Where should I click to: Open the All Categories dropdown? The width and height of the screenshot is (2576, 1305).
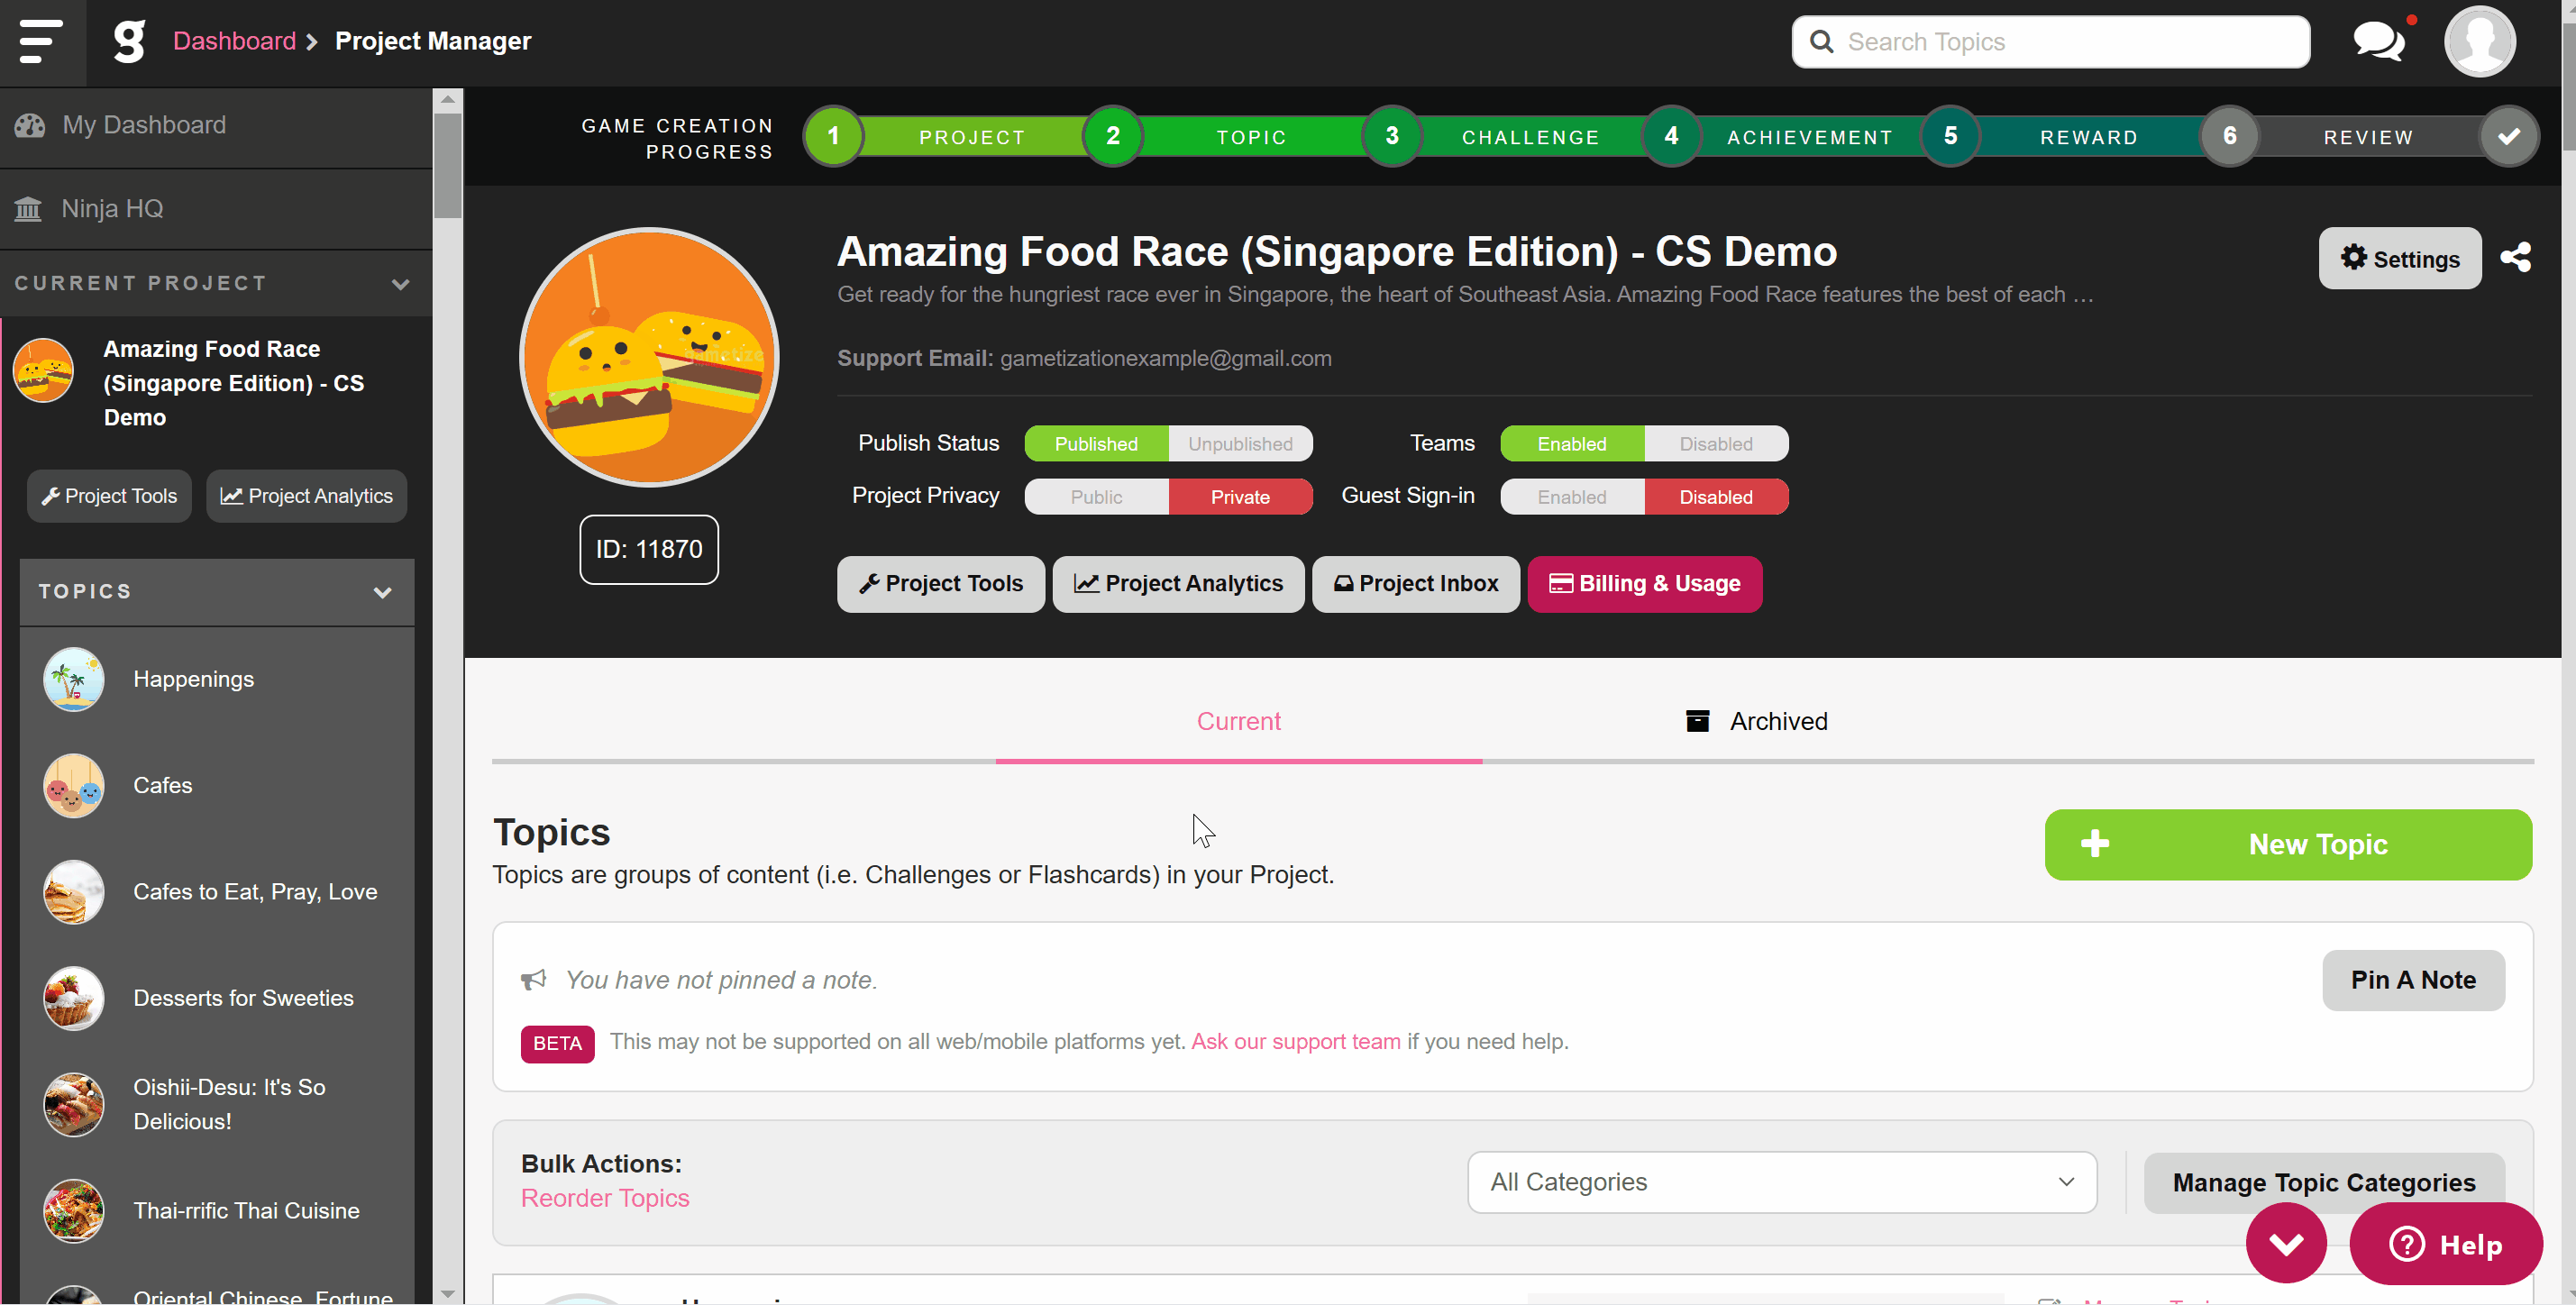coord(1782,1182)
